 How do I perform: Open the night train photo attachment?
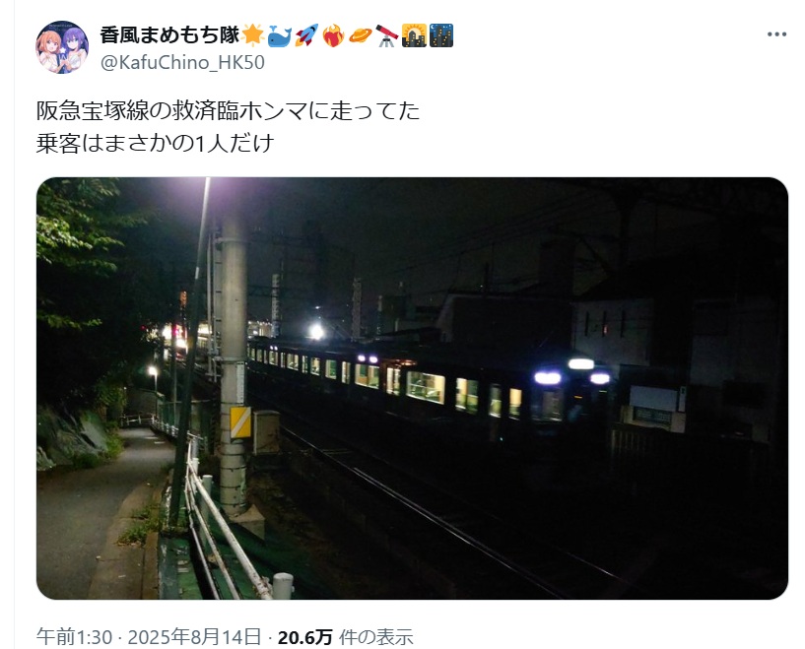pos(412,388)
